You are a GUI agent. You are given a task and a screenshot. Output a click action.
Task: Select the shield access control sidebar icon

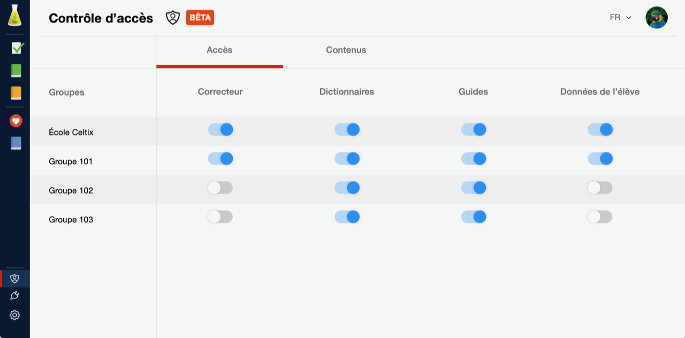coord(15,279)
